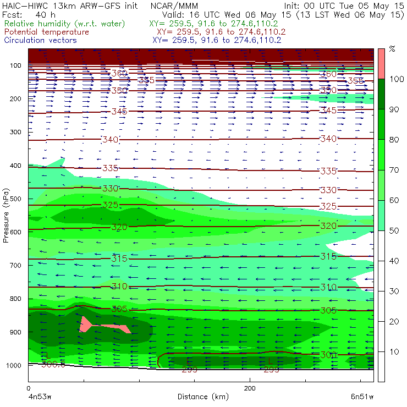Viewport: 407px width, 407px height.
Task: Click the '1000' pressure axis tick label
Action: point(14,365)
